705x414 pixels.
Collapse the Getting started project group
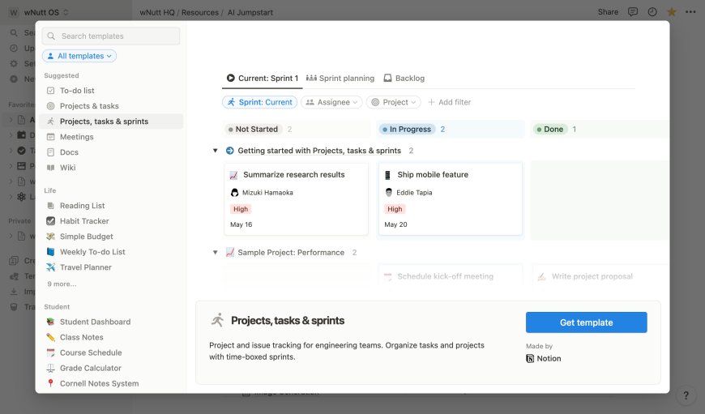point(215,151)
